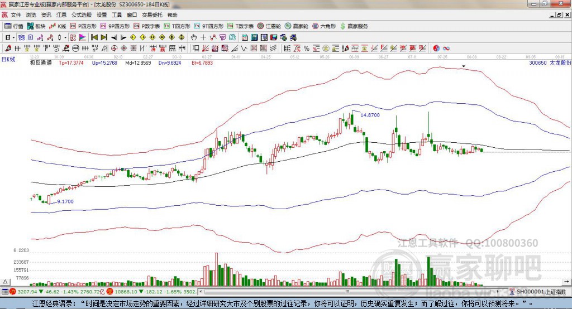This screenshot has height=309, width=572.
Task: Expand the candlestick style dropdown arrow
Action: (x=65, y=37)
